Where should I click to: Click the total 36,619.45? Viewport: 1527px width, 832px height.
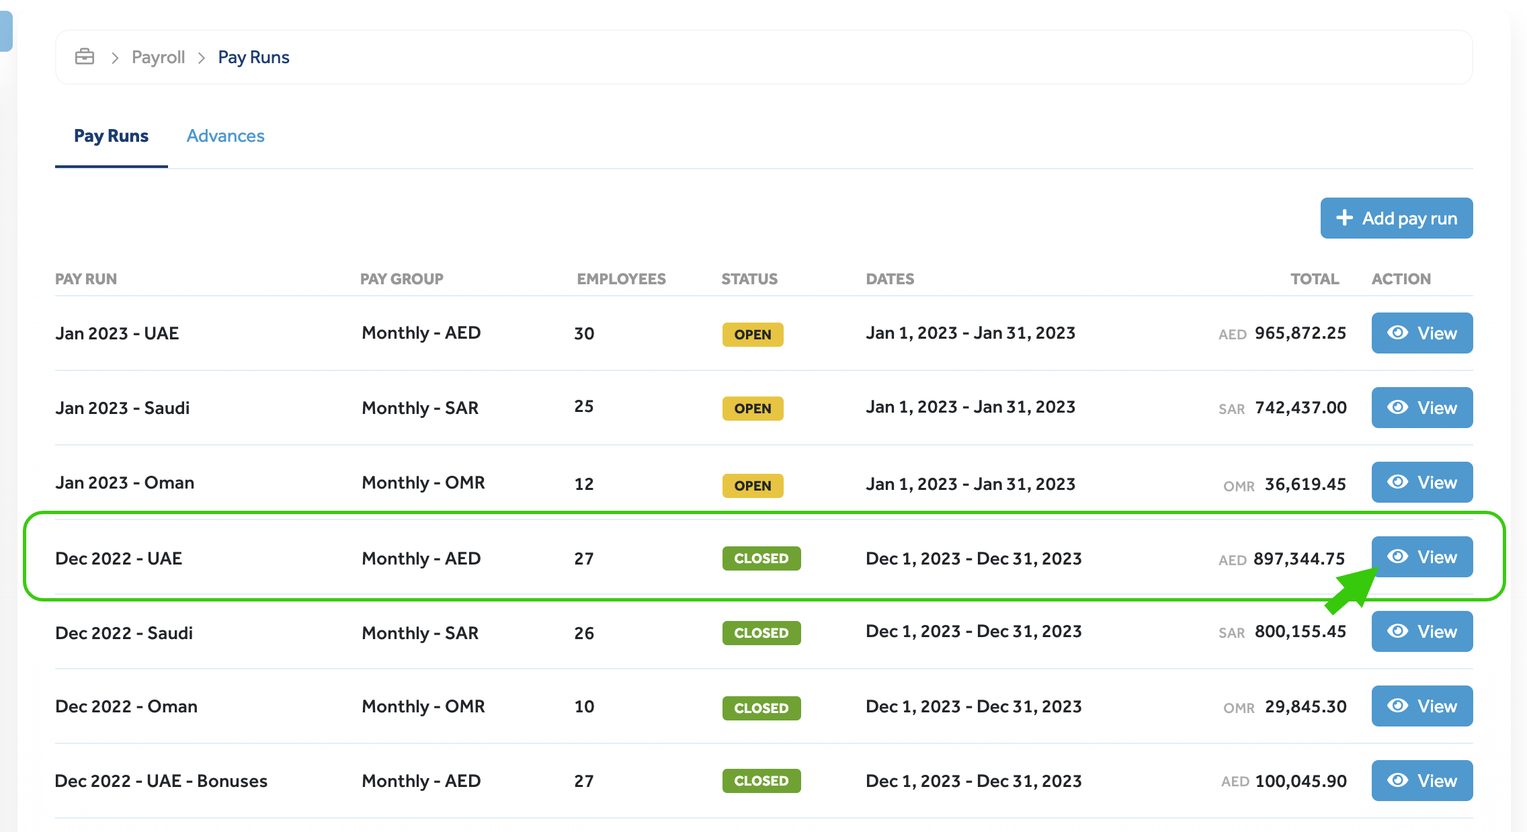click(x=1305, y=485)
